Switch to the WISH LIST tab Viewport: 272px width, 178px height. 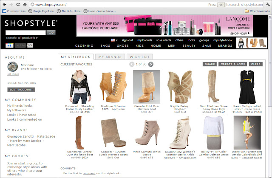(140, 57)
